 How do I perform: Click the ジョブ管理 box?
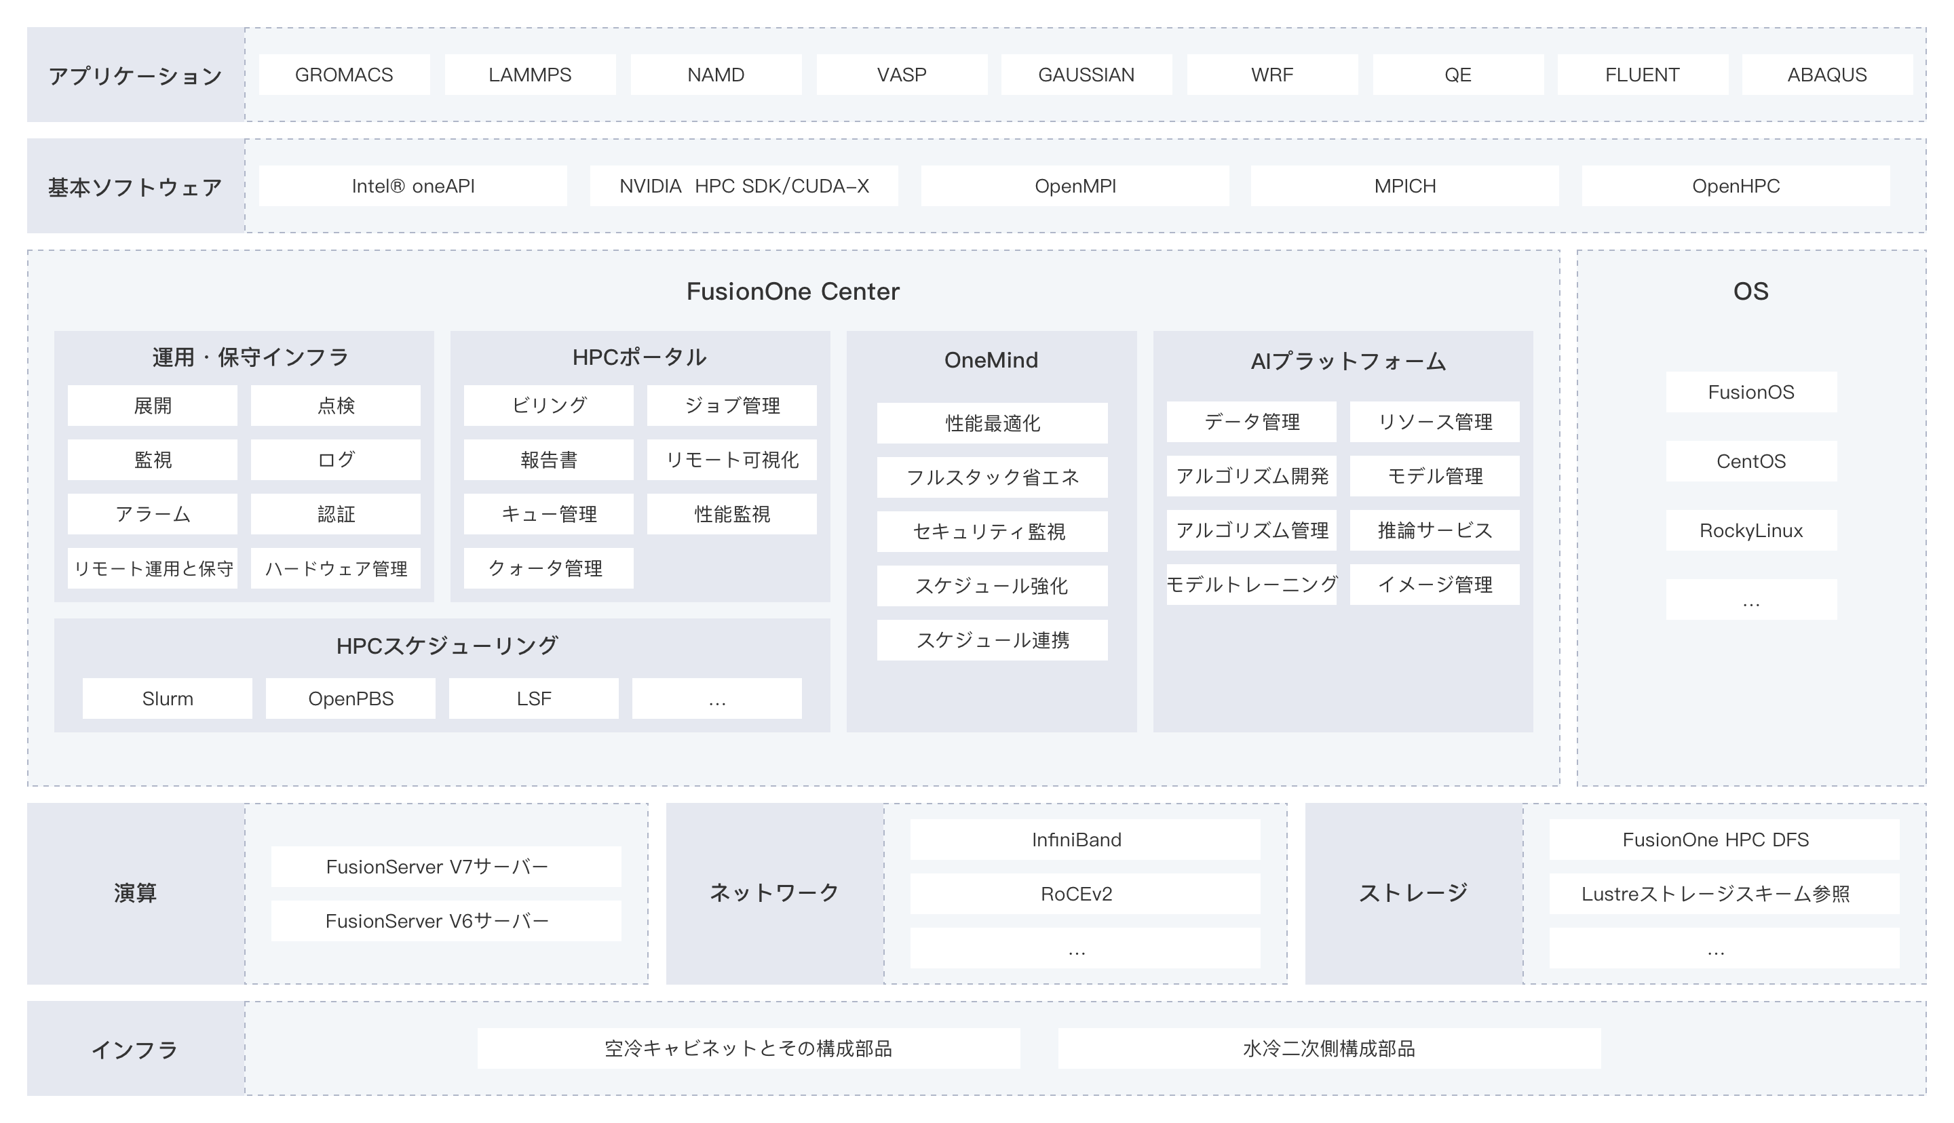click(x=732, y=406)
